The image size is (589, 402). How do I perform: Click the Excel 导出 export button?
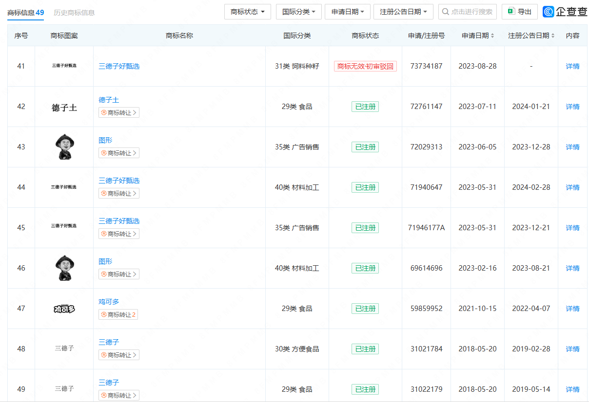(x=519, y=12)
